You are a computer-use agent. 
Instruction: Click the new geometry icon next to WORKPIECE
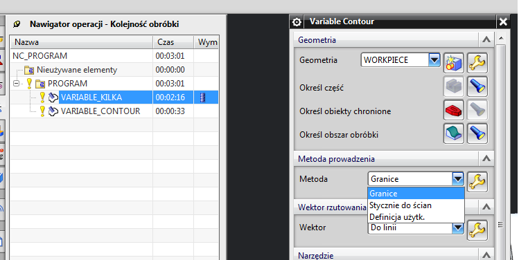[454, 62]
